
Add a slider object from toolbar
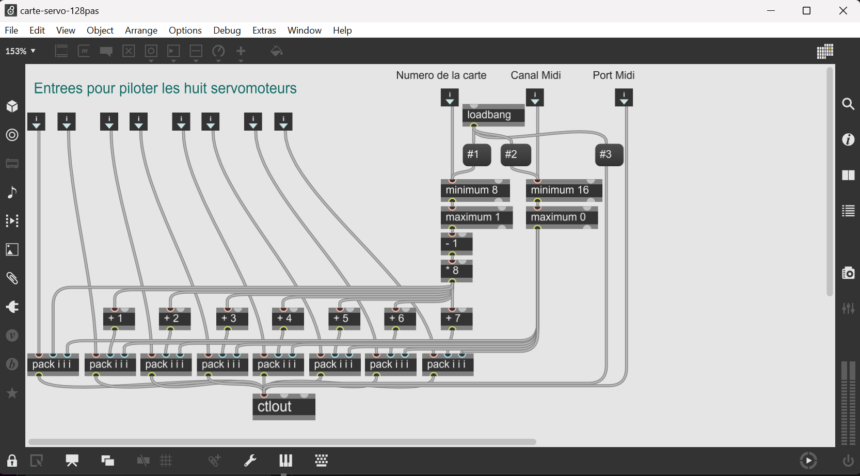(196, 52)
